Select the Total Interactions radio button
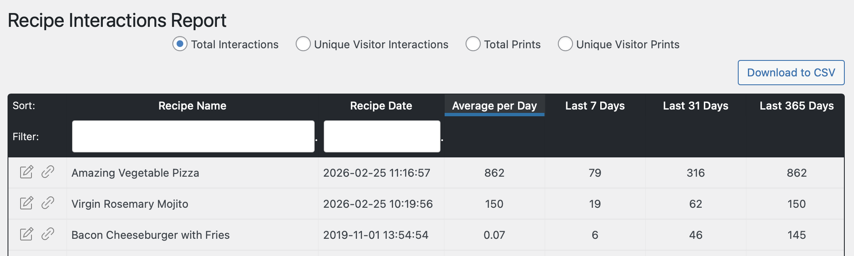This screenshot has width=854, height=256. (x=180, y=44)
